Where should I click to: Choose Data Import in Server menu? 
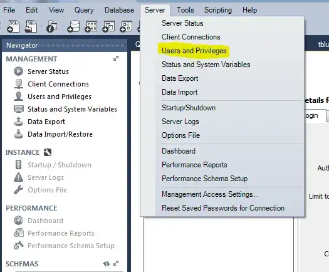click(x=180, y=92)
